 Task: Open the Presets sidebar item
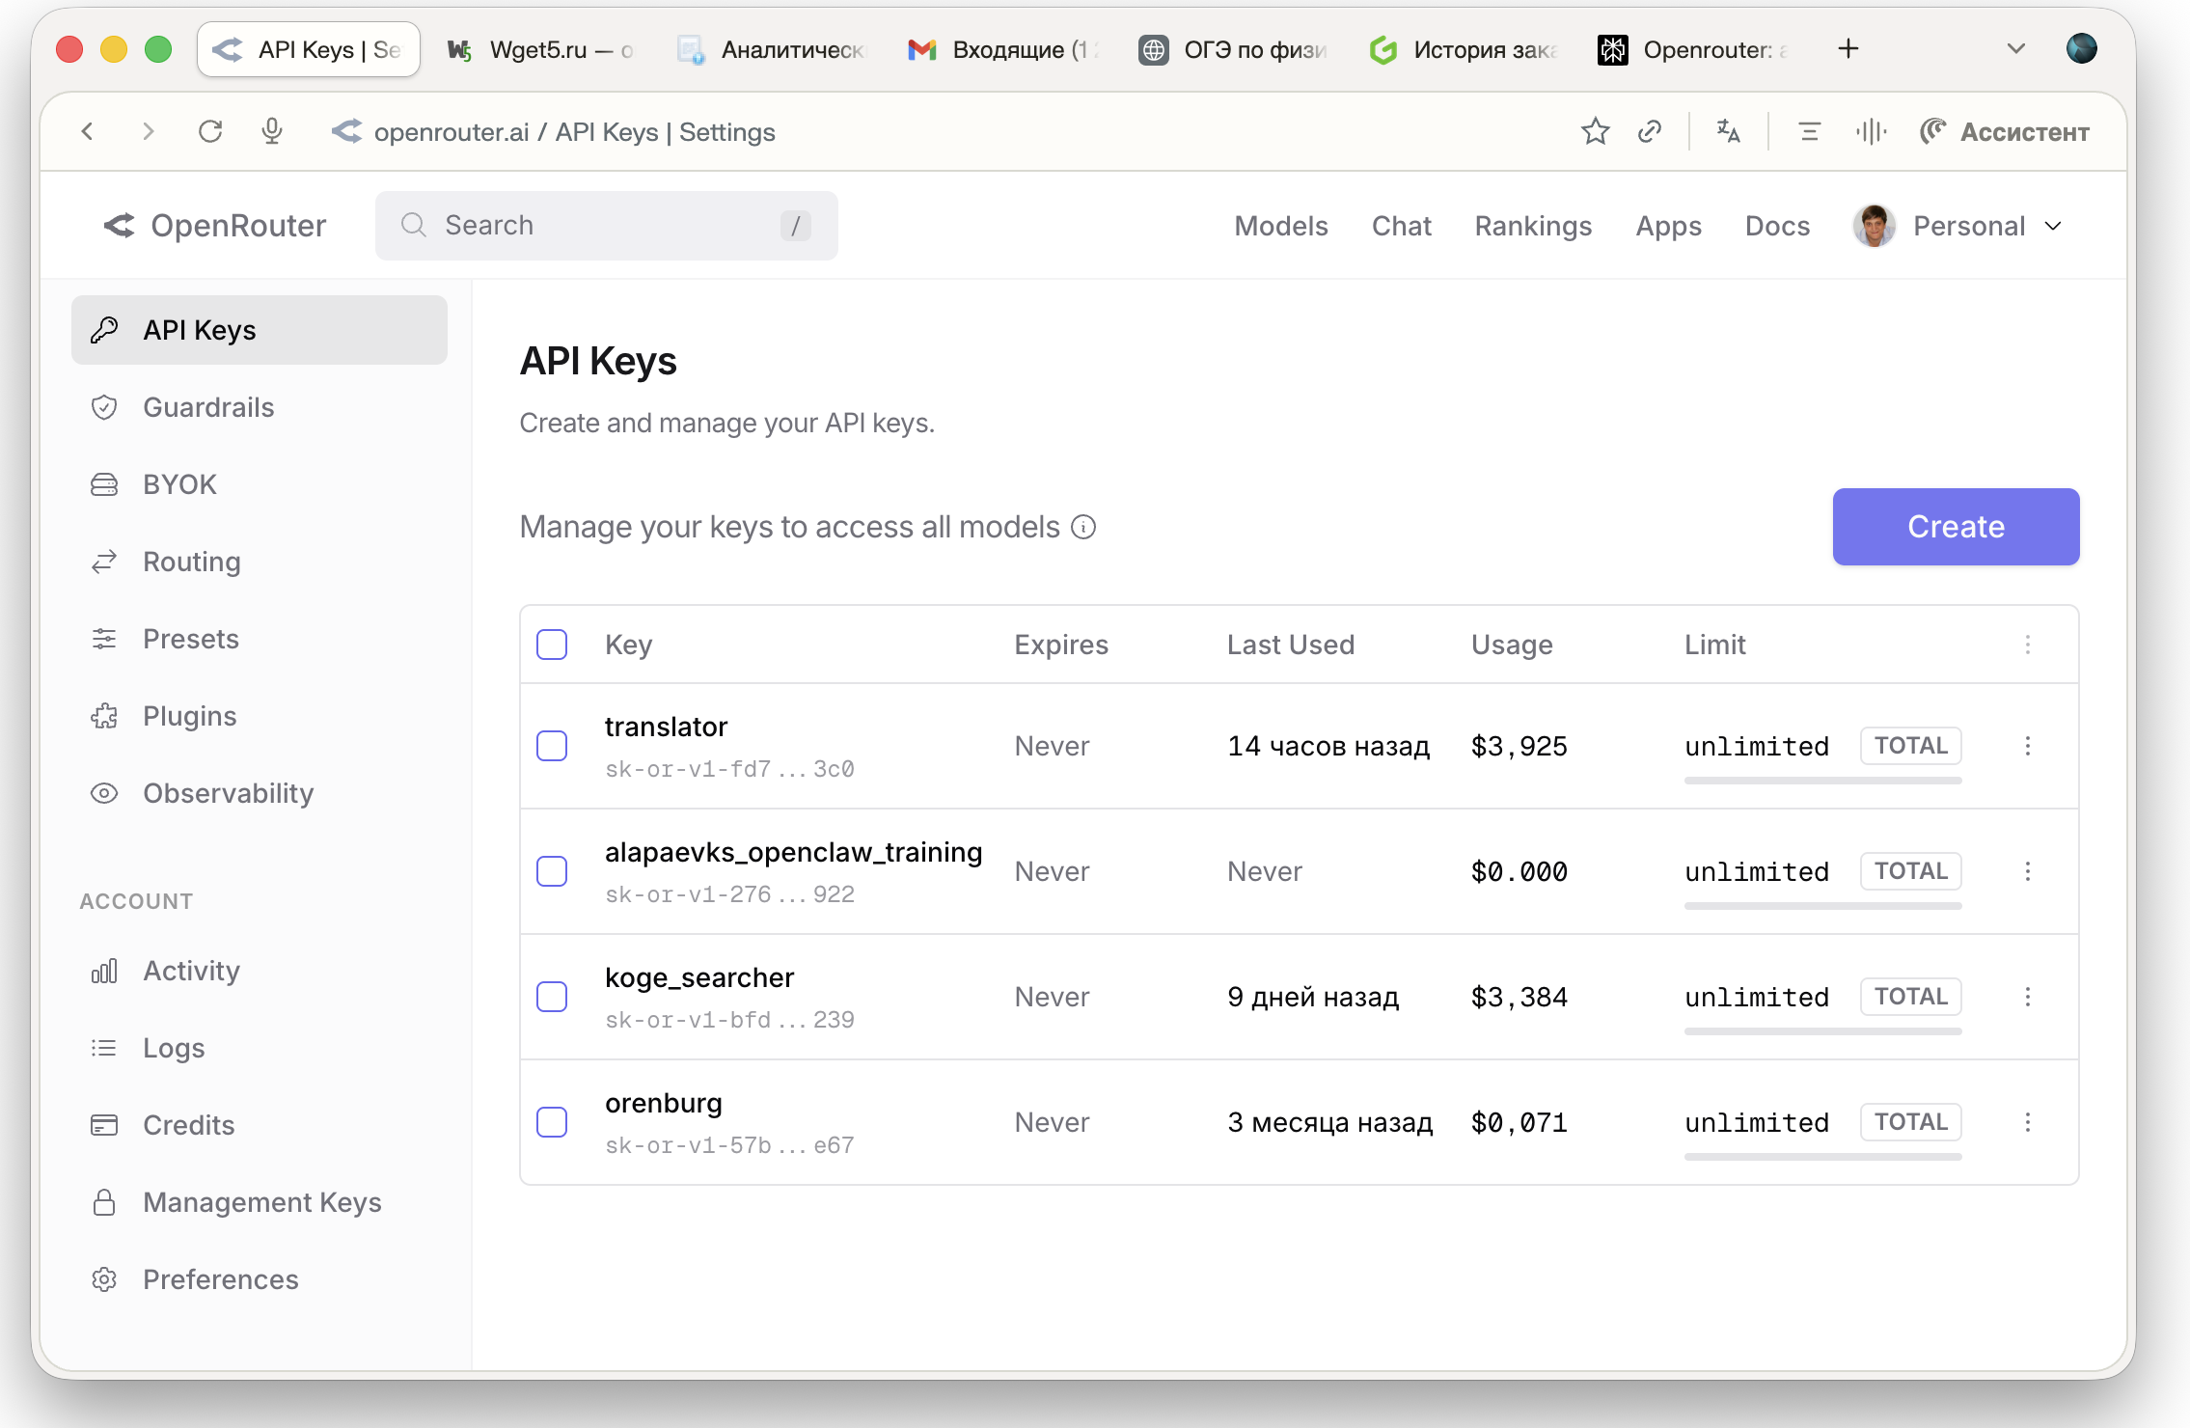tap(260, 639)
